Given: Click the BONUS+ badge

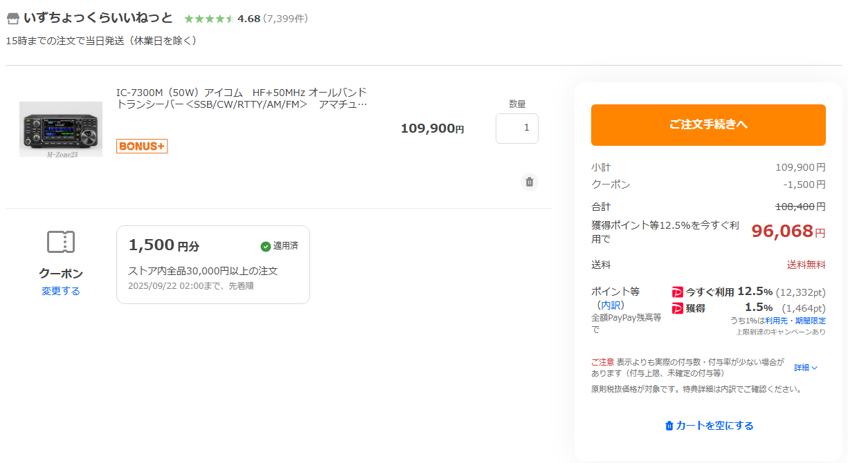Looking at the screenshot, I should [142, 147].
